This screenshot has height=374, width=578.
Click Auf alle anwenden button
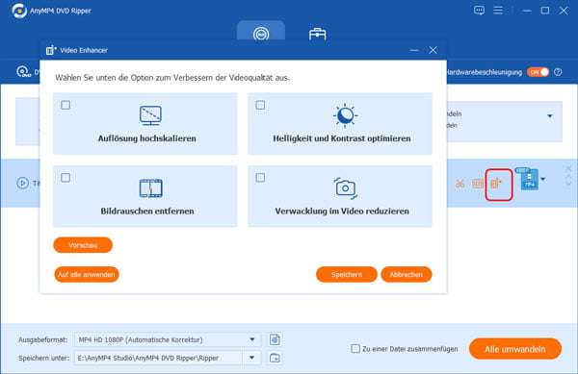click(87, 275)
